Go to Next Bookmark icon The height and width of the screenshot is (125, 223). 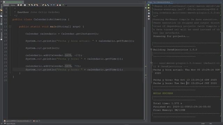point(46,5)
